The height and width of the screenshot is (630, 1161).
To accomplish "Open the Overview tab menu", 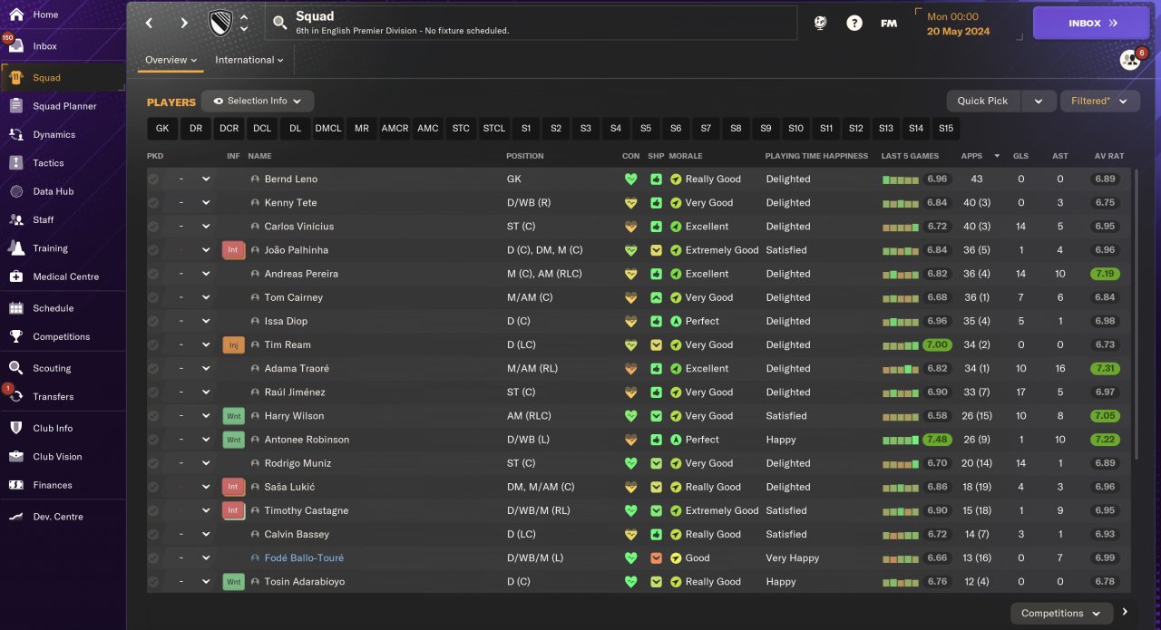I will tap(171, 60).
